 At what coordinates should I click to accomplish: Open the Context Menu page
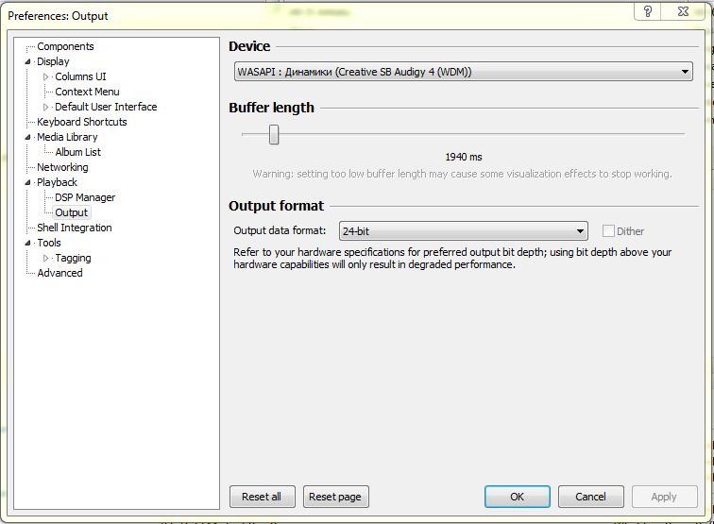(87, 92)
